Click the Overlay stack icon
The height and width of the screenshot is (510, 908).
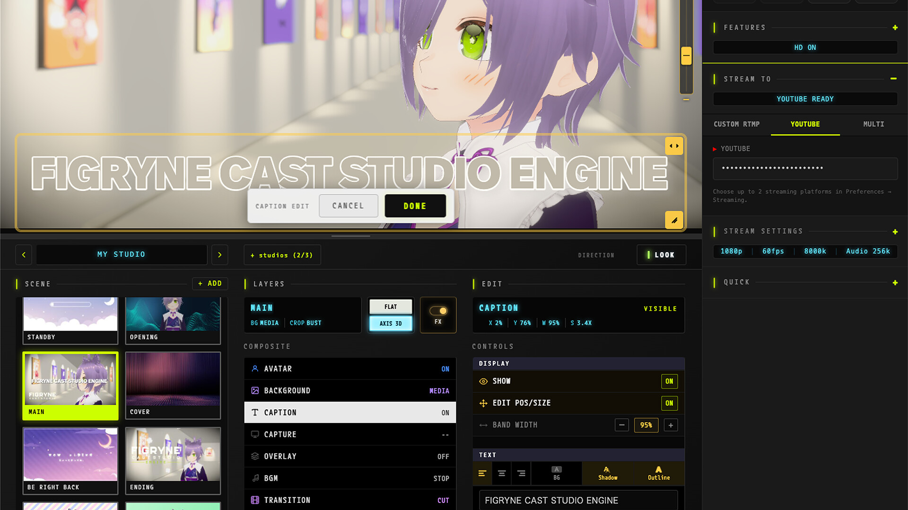255,456
